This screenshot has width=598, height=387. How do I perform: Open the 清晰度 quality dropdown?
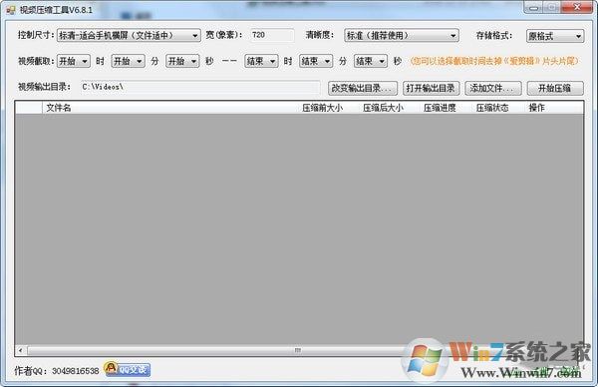click(x=402, y=36)
